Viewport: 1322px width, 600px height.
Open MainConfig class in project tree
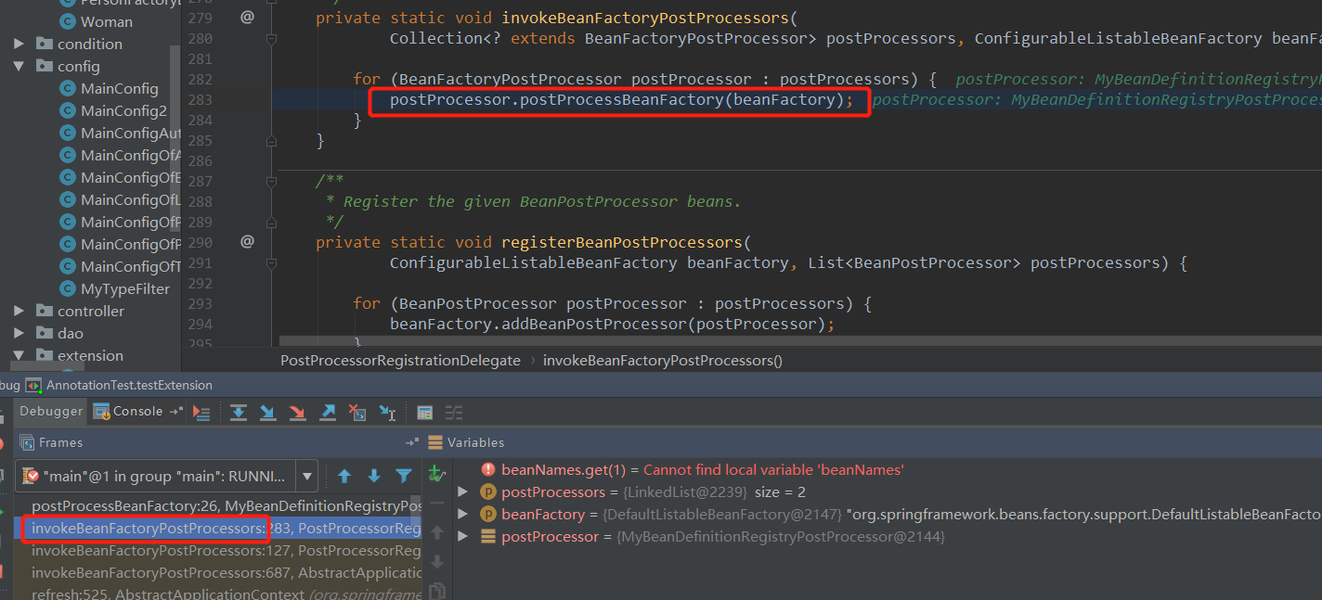(119, 88)
